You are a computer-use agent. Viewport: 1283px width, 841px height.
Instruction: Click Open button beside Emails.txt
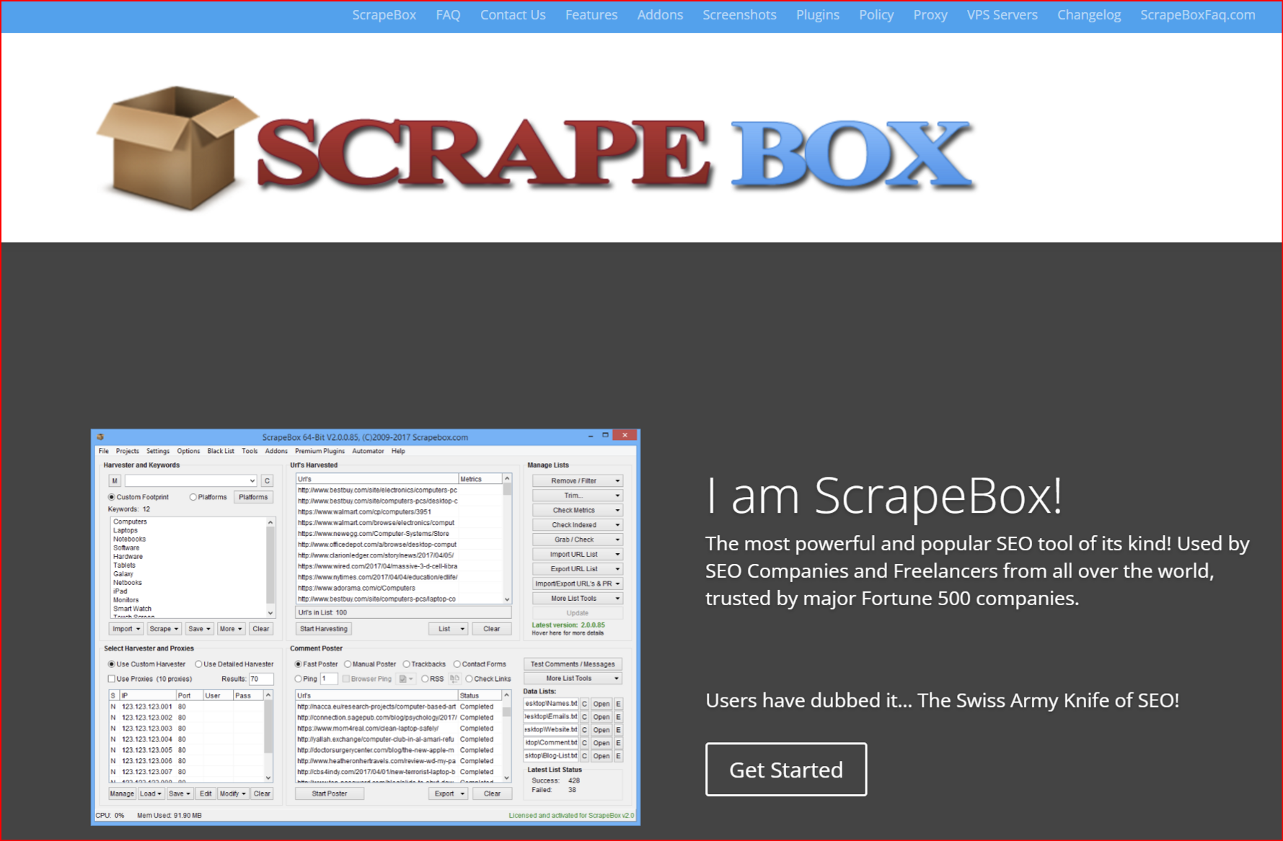click(601, 717)
